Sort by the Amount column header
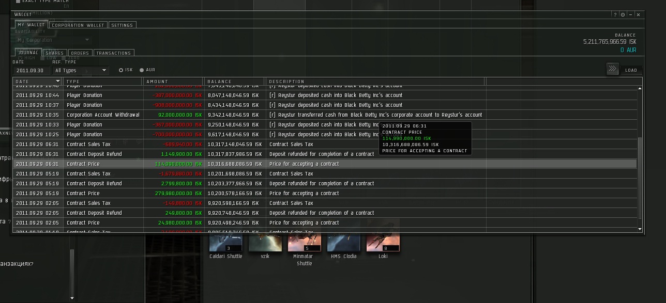666x303 pixels. click(x=173, y=82)
